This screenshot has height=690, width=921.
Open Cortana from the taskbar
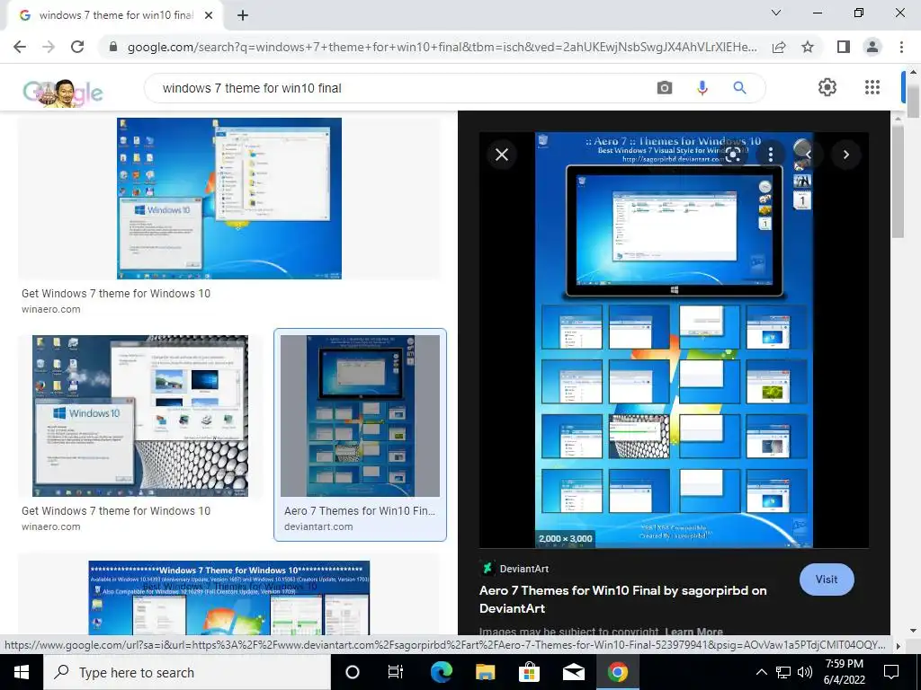[x=352, y=672]
